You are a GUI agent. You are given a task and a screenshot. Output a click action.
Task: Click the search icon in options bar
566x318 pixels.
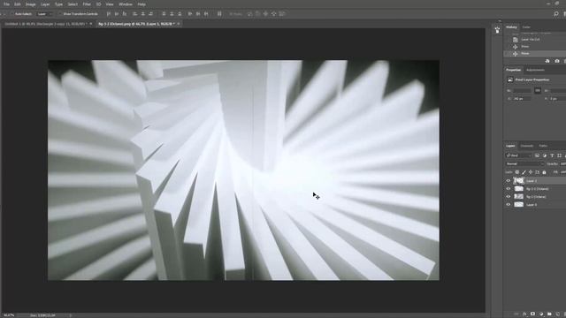556,14
